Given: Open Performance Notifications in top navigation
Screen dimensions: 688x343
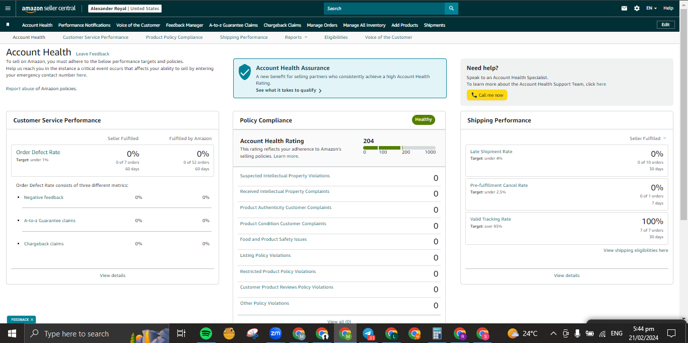Looking at the screenshot, I should point(84,25).
